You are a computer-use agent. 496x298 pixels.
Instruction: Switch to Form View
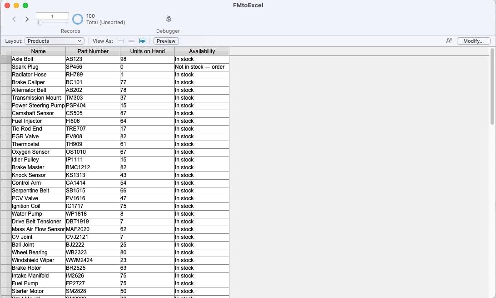[120, 41]
